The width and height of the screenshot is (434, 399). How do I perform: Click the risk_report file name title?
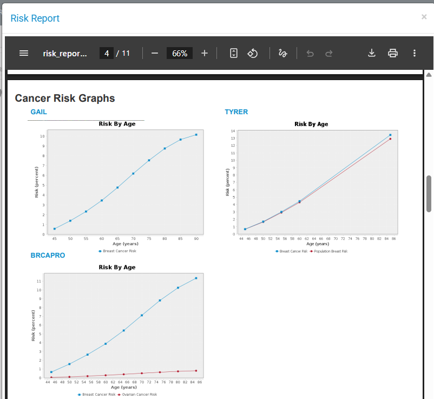tap(65, 53)
